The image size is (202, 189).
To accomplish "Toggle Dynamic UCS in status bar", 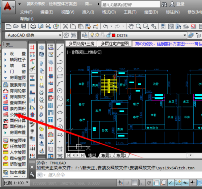I will 178,183.
